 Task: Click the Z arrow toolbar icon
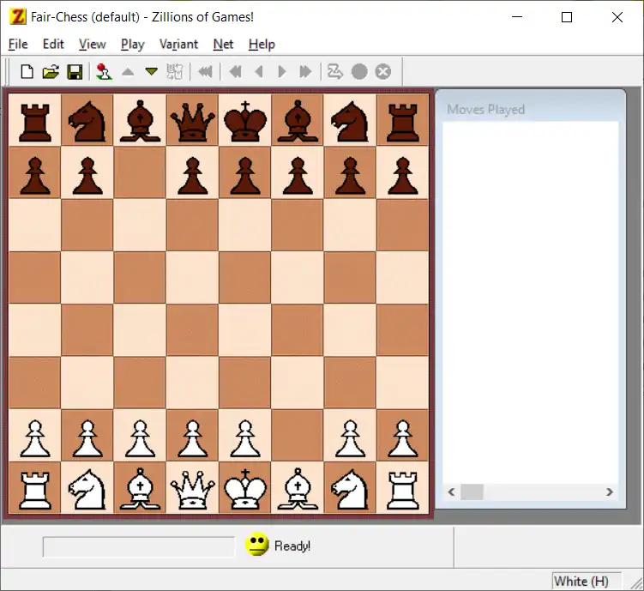[x=334, y=72]
